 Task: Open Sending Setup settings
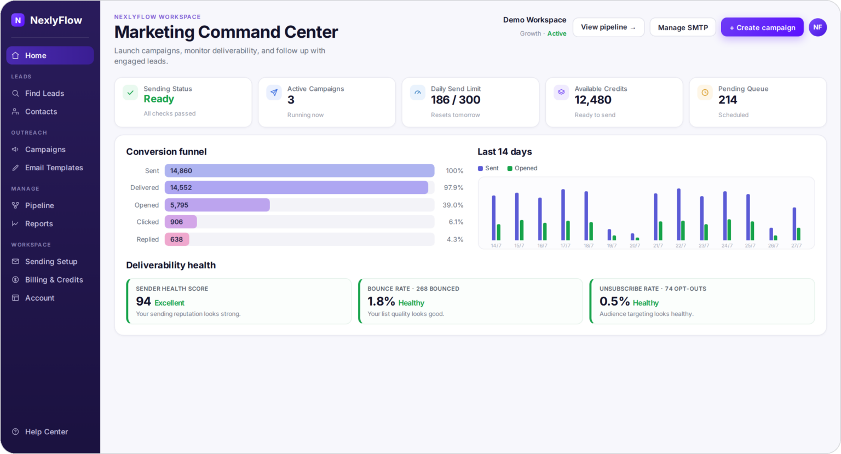point(50,261)
